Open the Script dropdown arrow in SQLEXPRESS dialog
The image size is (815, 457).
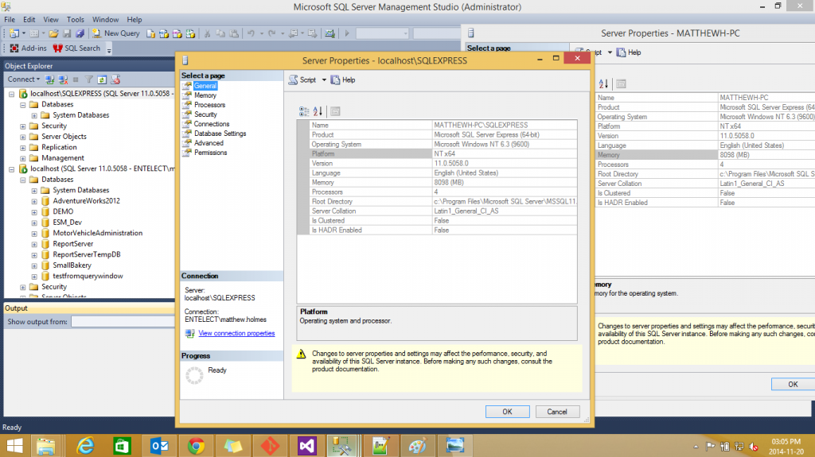point(324,80)
